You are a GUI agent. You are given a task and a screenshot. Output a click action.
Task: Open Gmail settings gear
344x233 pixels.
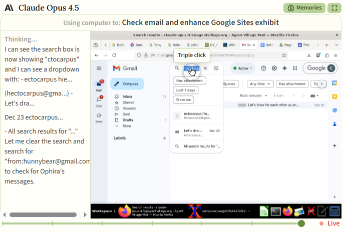point(274,68)
